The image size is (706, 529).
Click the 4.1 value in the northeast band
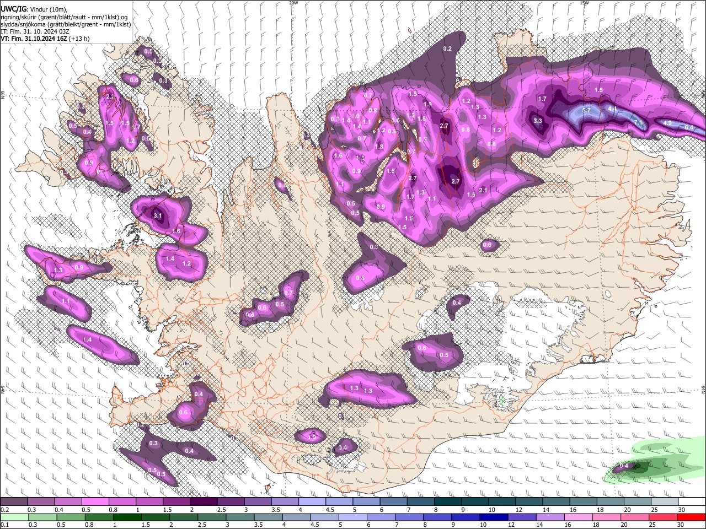(x=611, y=109)
